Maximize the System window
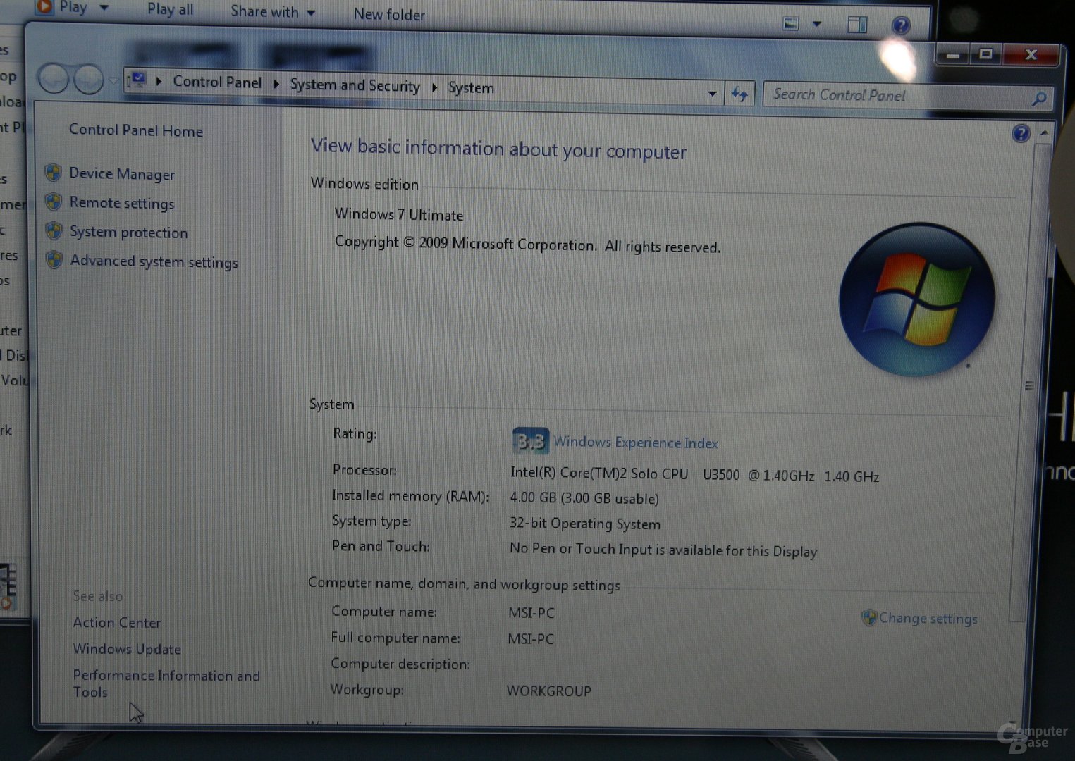 pos(986,54)
